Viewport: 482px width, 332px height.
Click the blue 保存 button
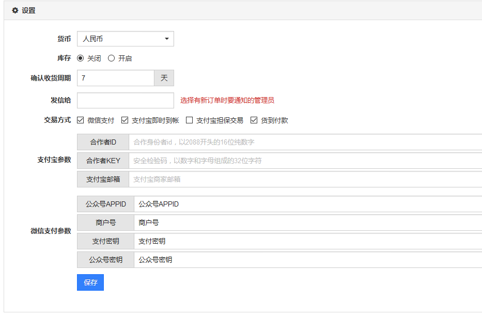[x=90, y=282]
